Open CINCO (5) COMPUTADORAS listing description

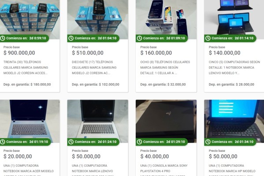(x=234, y=68)
